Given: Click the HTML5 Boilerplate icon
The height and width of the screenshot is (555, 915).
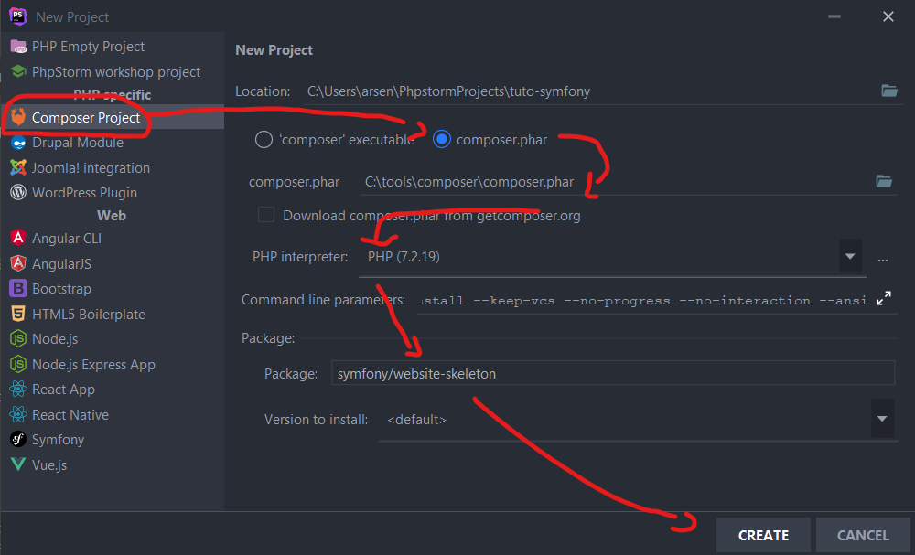Looking at the screenshot, I should coord(17,314).
